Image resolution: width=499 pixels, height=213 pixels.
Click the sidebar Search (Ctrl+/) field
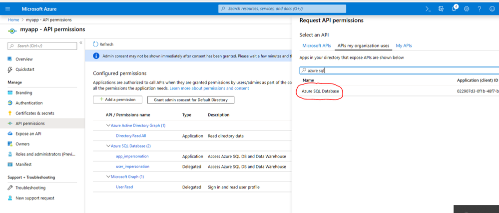[42, 46]
